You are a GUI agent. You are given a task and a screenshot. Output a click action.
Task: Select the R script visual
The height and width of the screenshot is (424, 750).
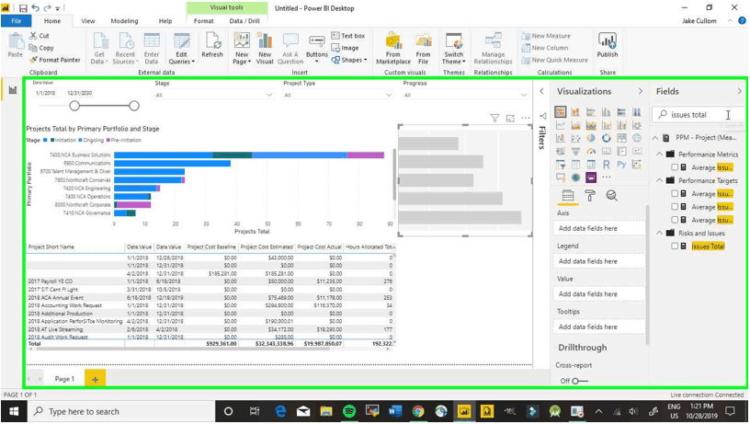point(606,165)
